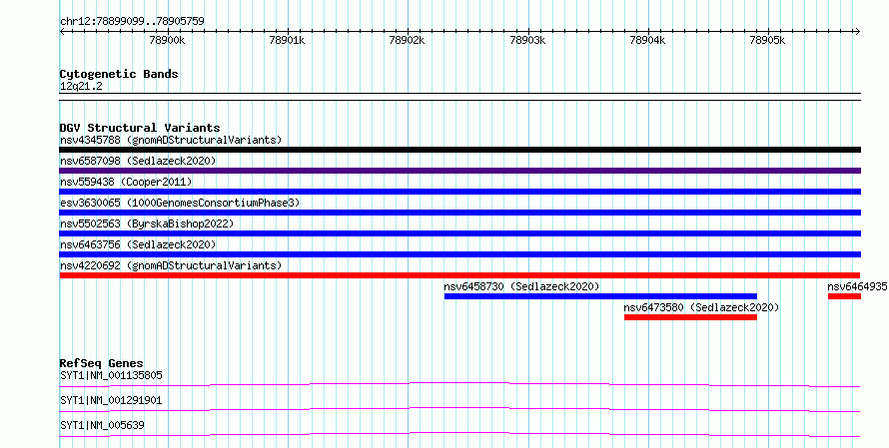Image resolution: width=889 pixels, height=448 pixels.
Task: Open the esv3630065 1000Genomes variant label
Action: click(x=180, y=203)
